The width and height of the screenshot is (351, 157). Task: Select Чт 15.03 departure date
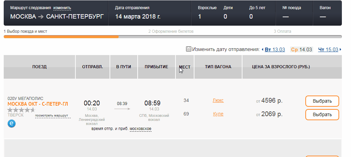tap(328, 50)
